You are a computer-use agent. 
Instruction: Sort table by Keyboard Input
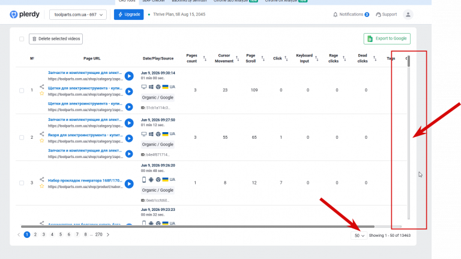[317, 58]
